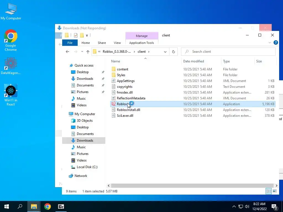The image size is (283, 212).
Task: Click the scroll right arrow
Action: (x=276, y=185)
